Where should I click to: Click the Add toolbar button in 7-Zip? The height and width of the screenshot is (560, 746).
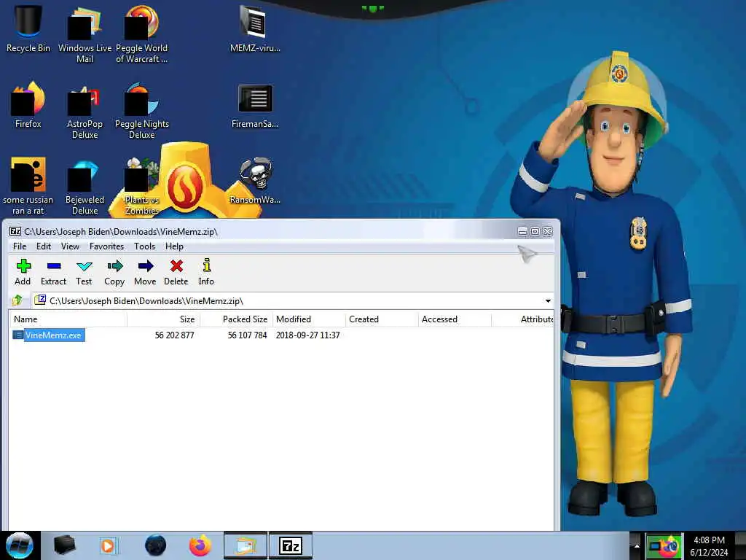(23, 273)
